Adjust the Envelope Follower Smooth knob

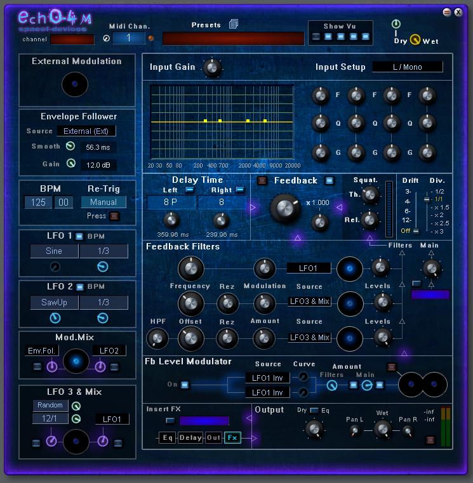70,146
